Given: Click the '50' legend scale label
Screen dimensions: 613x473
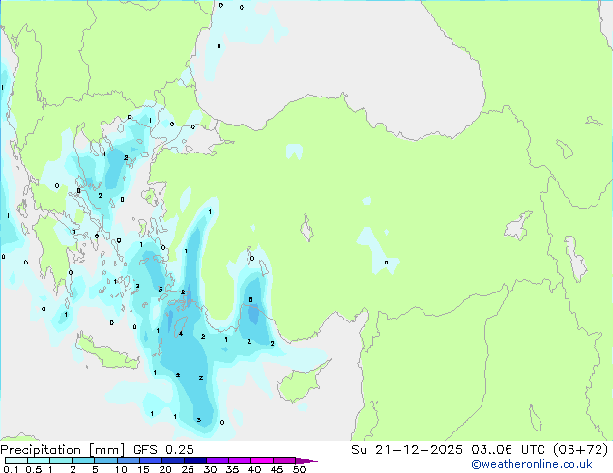Looking at the screenshot, I should 299,469.
